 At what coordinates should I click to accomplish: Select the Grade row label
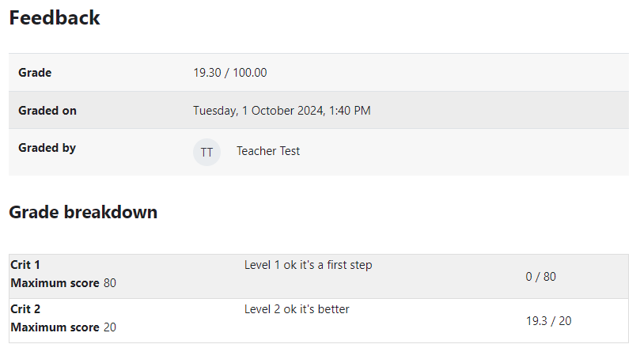[x=35, y=73]
